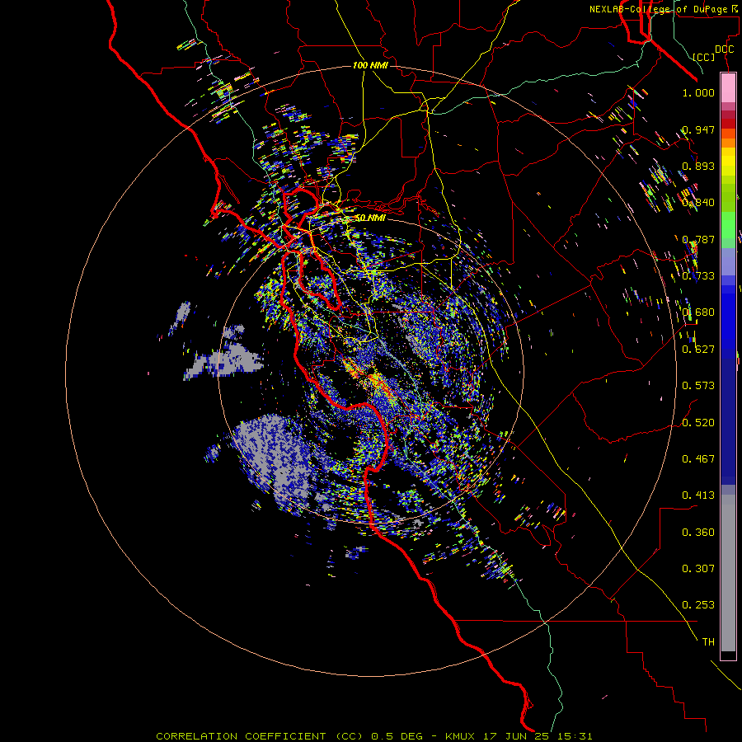Pick the bright green segment of the color bar
This screenshot has width=742, height=742.
[728, 224]
